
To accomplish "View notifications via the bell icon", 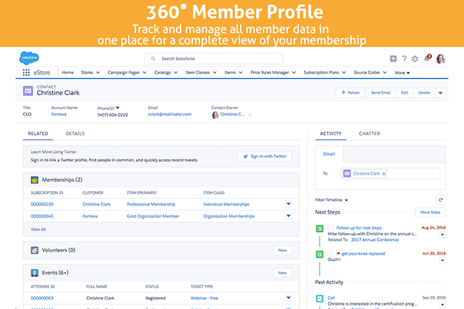I will pos(427,59).
